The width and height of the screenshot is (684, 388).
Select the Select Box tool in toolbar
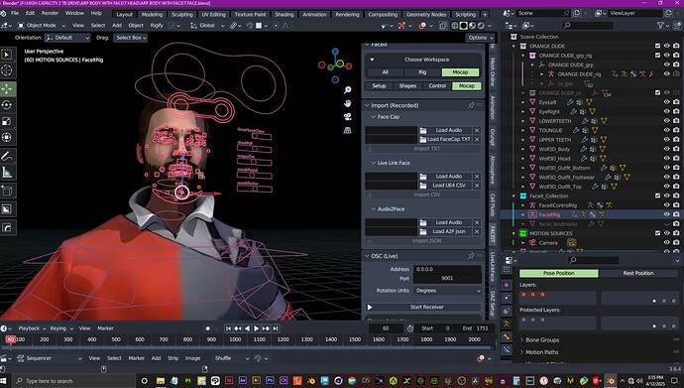pos(7,55)
